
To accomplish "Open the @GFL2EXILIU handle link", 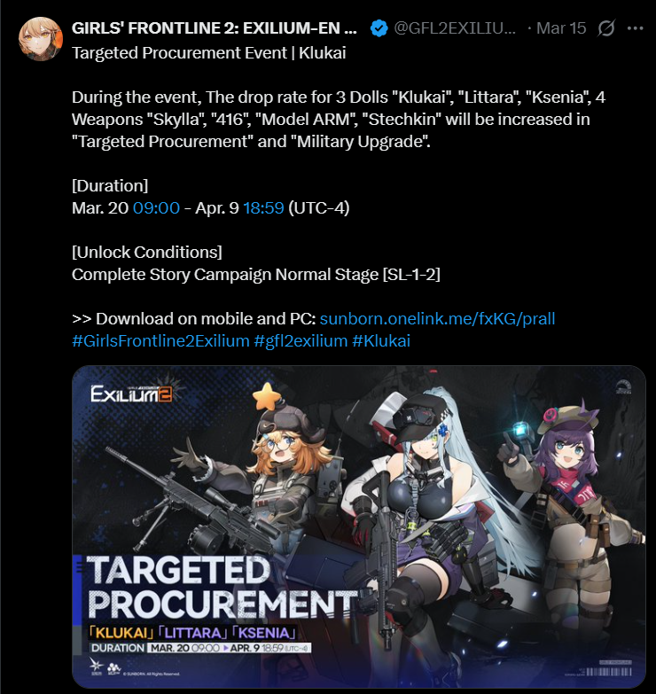I will (455, 28).
